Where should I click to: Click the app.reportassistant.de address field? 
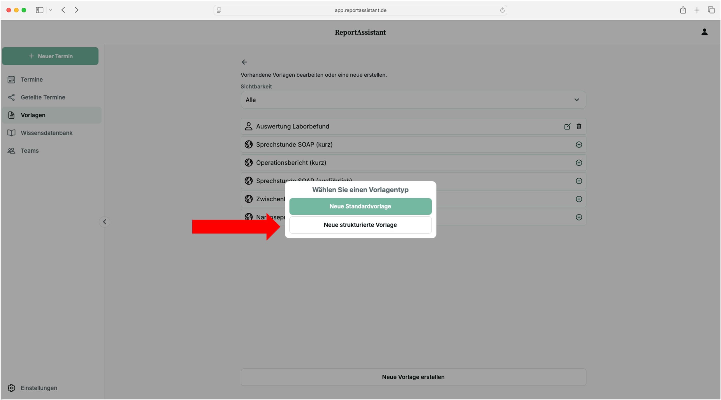pos(360,10)
